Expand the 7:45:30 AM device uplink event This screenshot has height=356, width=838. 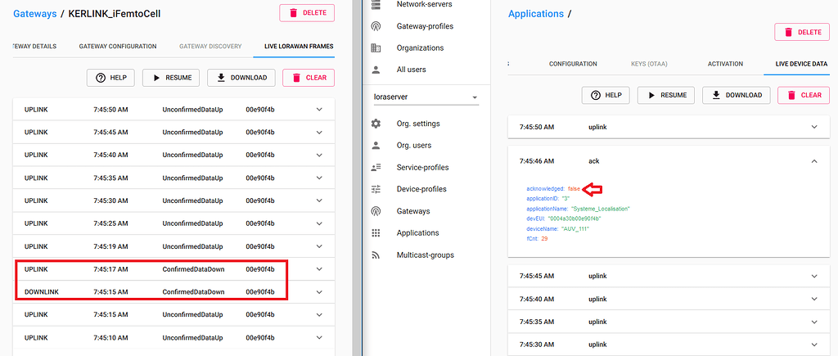point(814,345)
